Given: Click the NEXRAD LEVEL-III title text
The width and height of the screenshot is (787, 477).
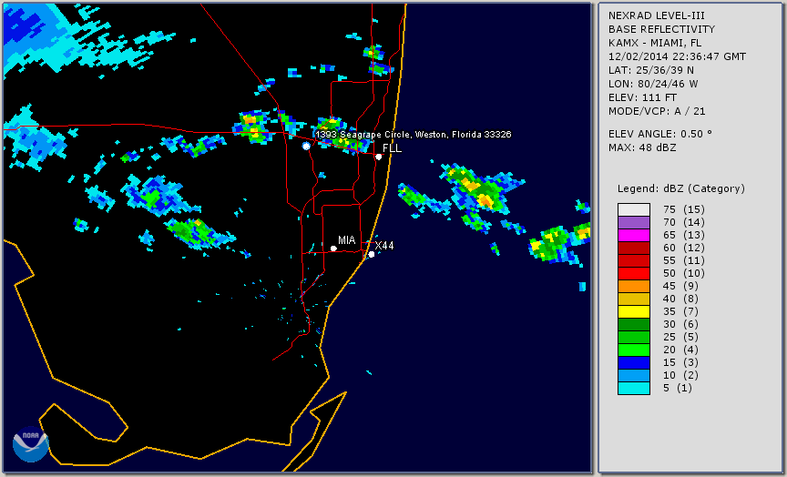Looking at the screenshot, I should [x=658, y=15].
